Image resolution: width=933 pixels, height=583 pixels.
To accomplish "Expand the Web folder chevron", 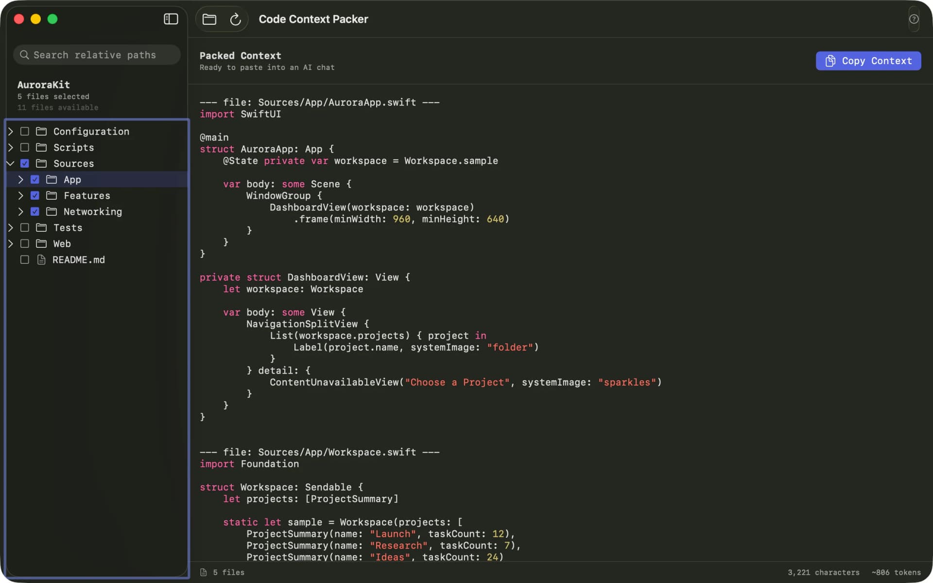I will [x=11, y=243].
